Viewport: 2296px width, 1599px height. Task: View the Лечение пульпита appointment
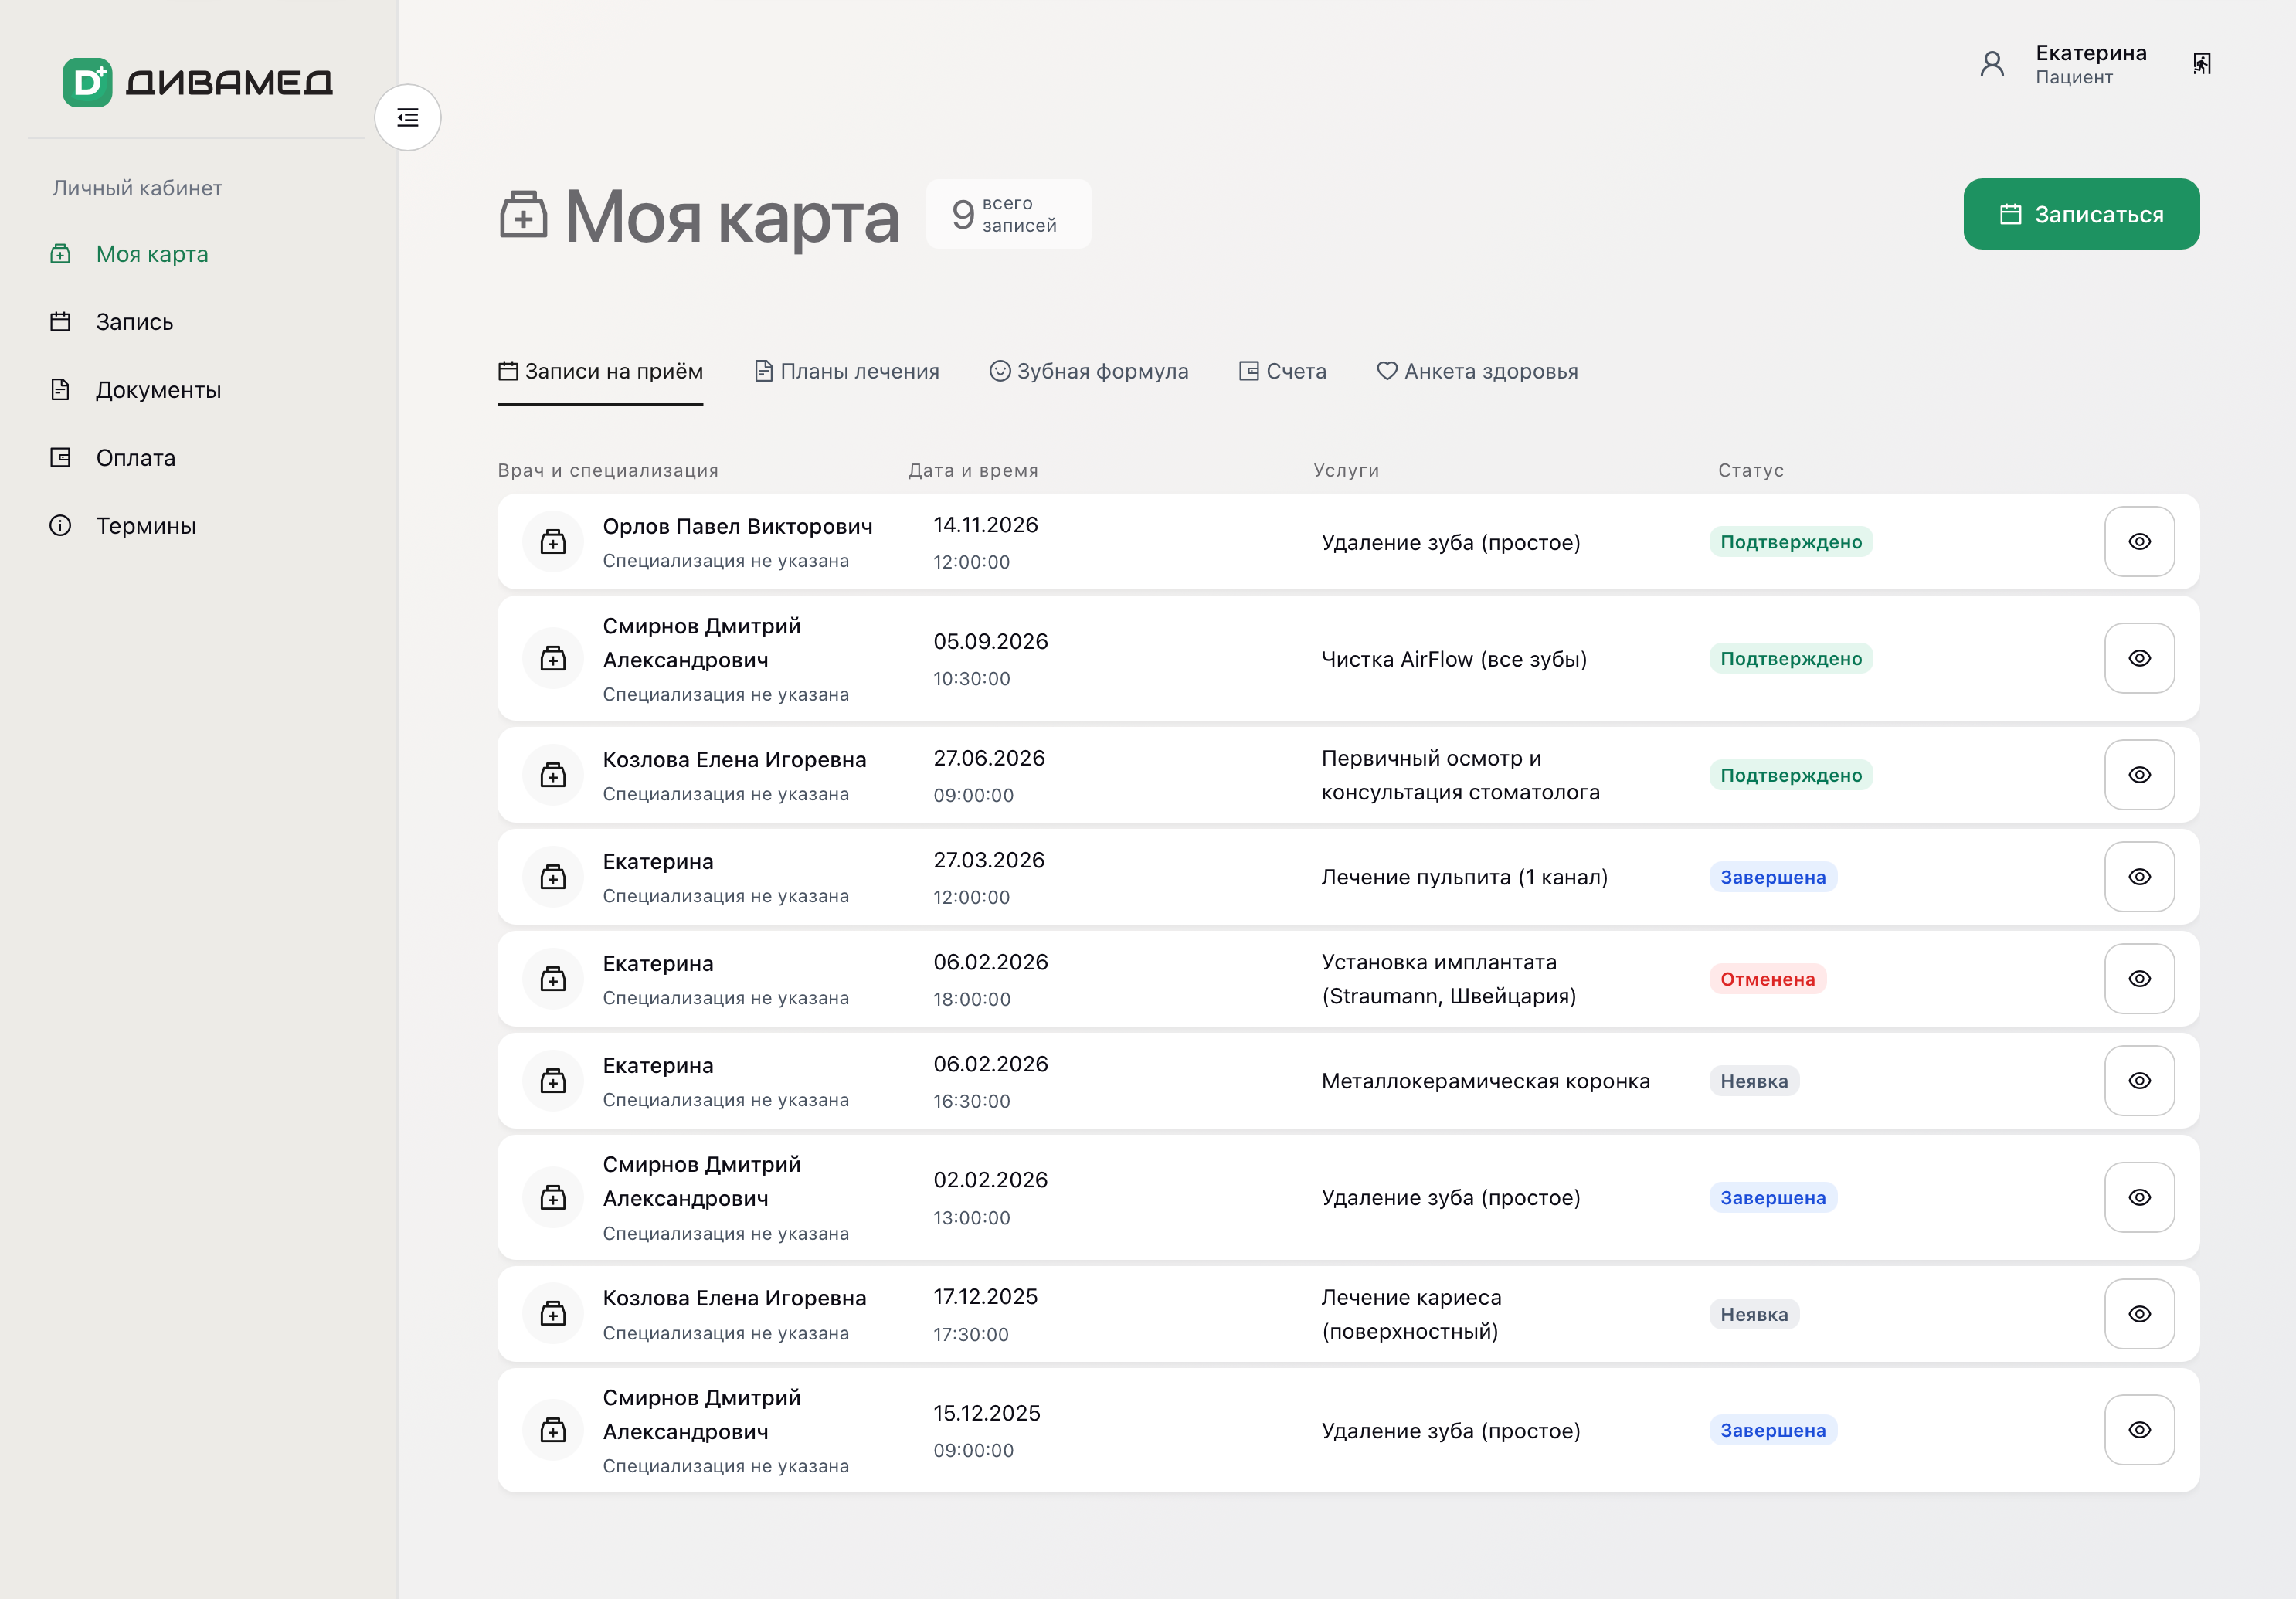[2139, 877]
